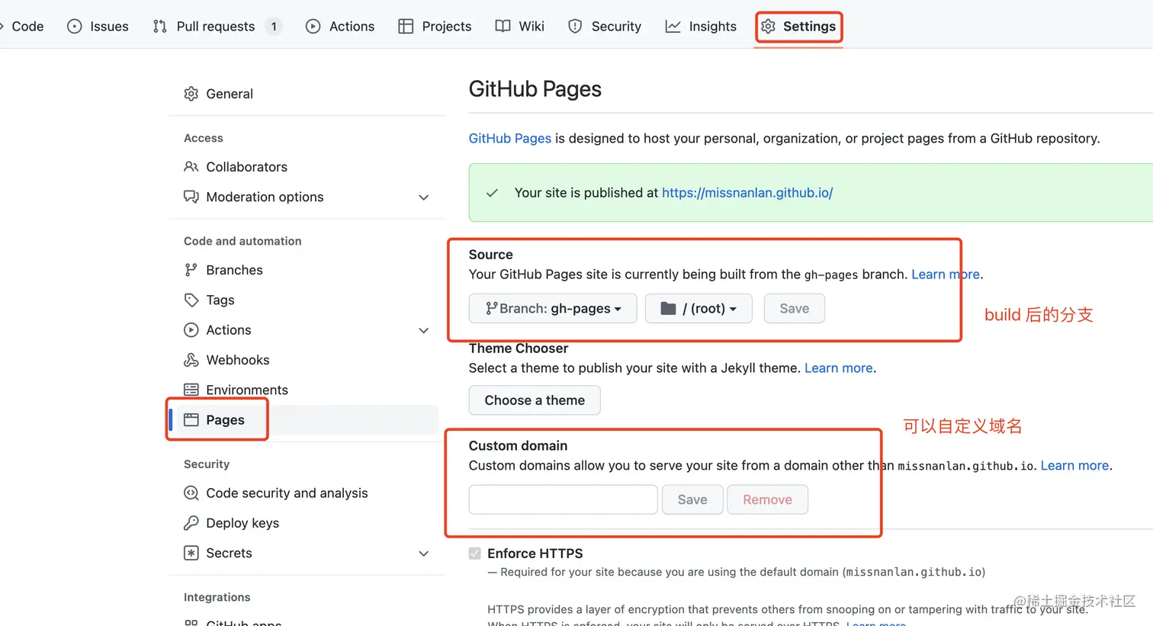Open Learn more link under Custom domain
This screenshot has height=626, width=1153.
[1074, 466]
